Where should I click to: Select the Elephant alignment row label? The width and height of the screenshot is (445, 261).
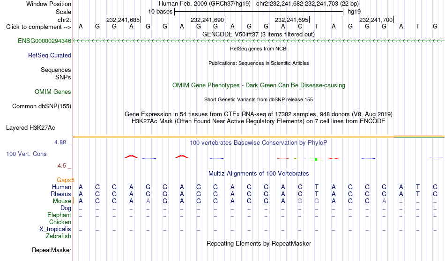pos(59,215)
